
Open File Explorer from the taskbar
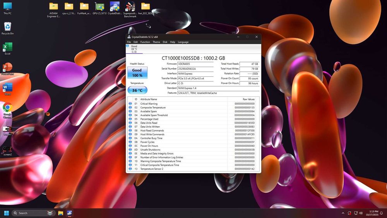[x=60, y=213]
